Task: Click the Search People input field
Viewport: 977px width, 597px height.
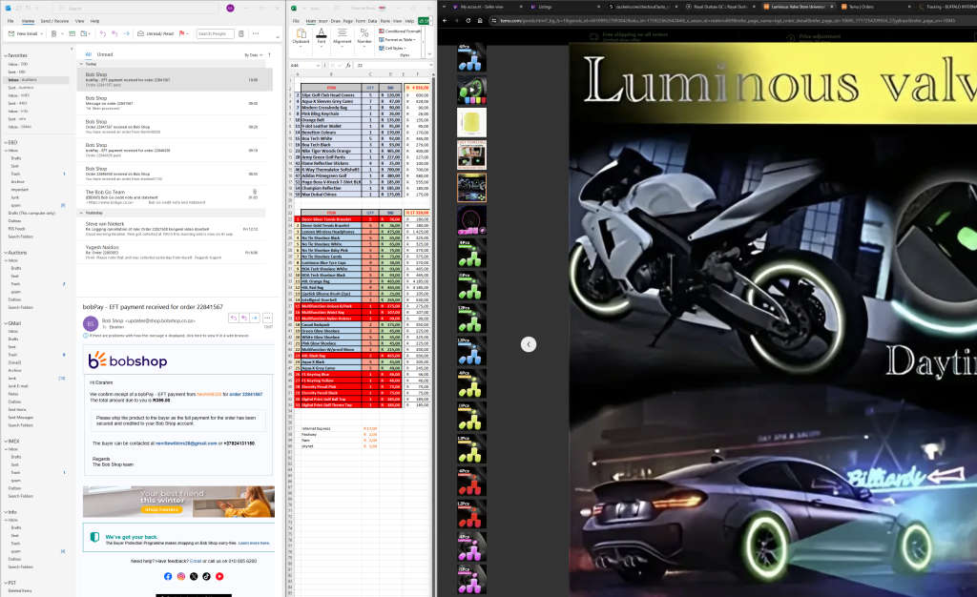Action: click(x=218, y=33)
